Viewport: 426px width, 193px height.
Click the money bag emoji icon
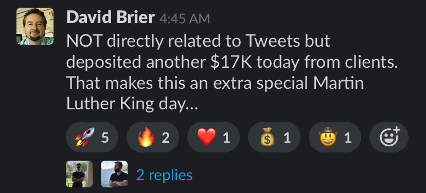click(x=268, y=137)
